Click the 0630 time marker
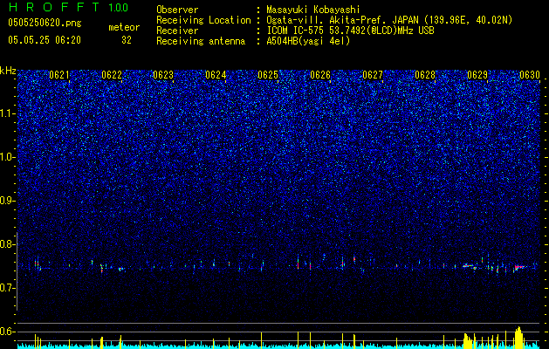 (530, 75)
